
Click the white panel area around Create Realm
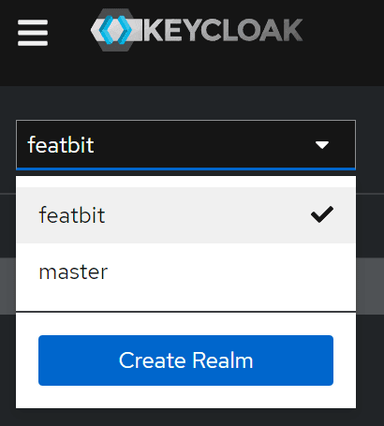click(x=185, y=397)
